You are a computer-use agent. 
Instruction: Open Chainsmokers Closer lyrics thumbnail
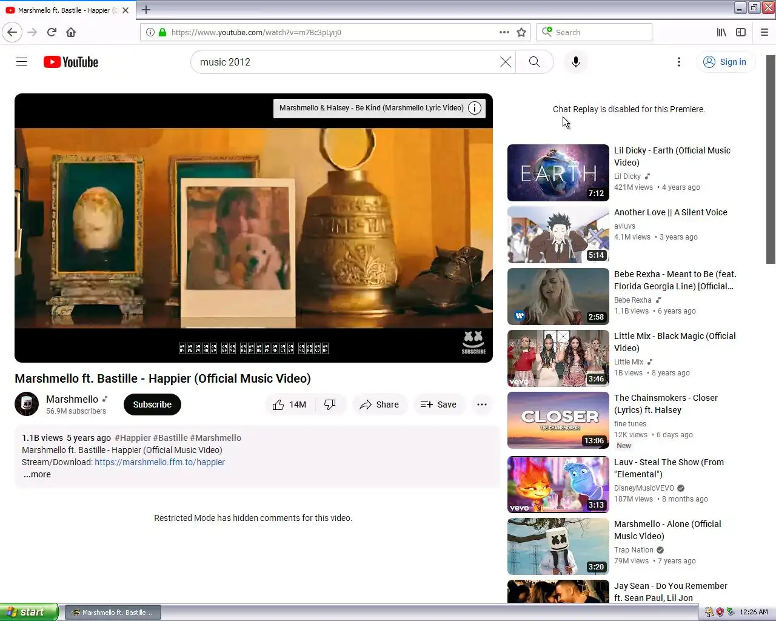pos(558,420)
